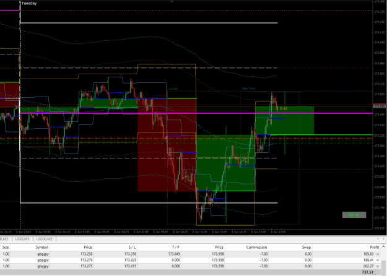Sort trades by the Symbol column header
This screenshot has height=276, width=387.
41,248
